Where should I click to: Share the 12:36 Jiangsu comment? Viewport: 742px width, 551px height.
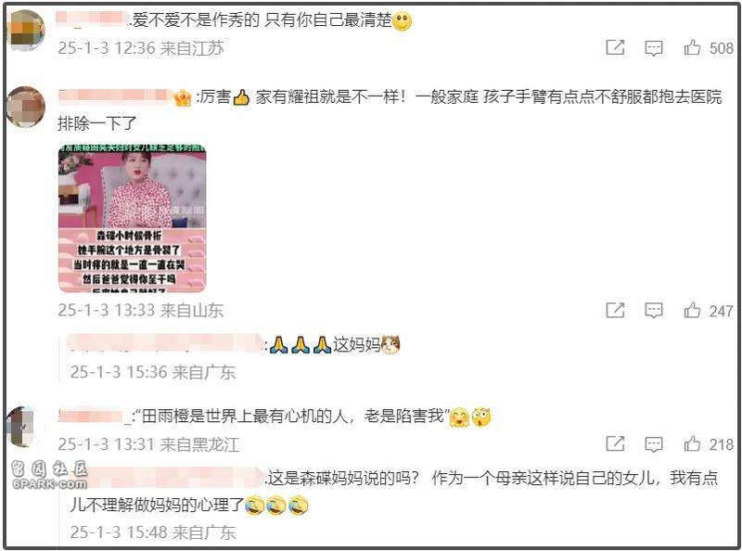[x=615, y=47]
